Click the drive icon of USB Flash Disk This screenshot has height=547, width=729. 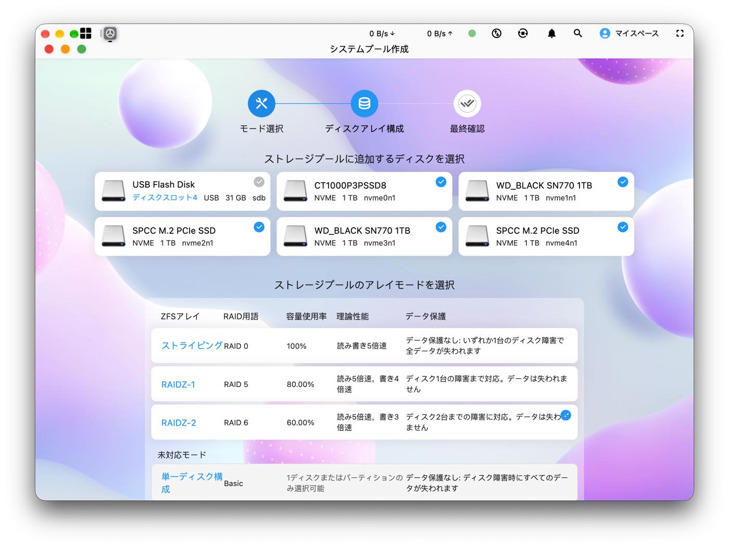coord(114,191)
